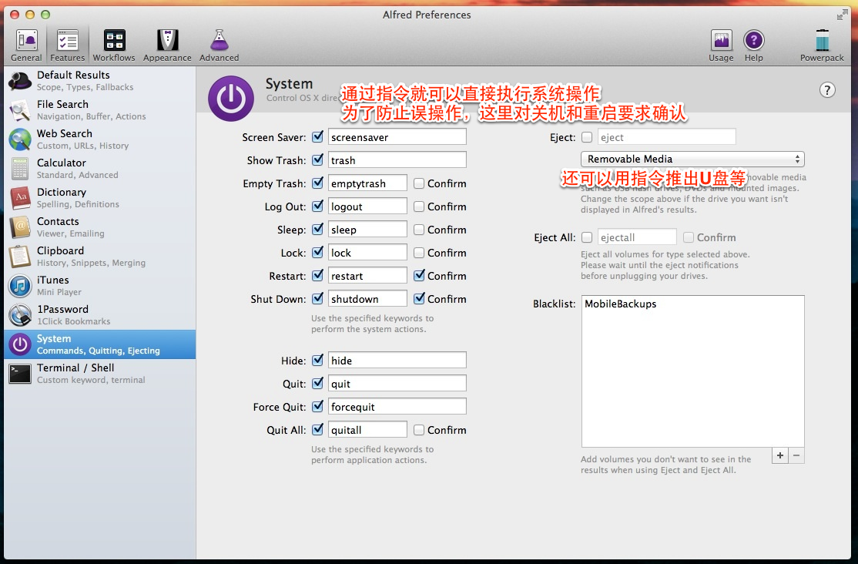Toggle the Lock keyword checkbox
This screenshot has width=858, height=564.
click(x=317, y=253)
